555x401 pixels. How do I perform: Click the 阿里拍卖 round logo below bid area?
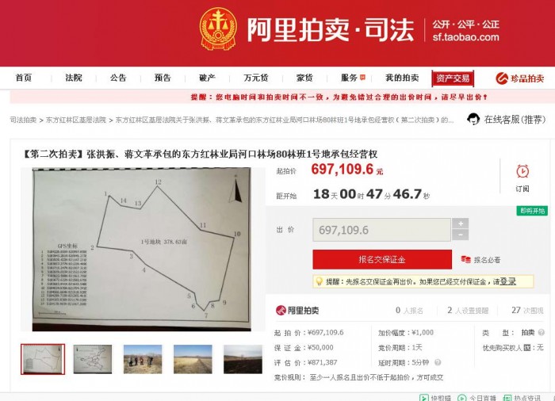[281, 311]
